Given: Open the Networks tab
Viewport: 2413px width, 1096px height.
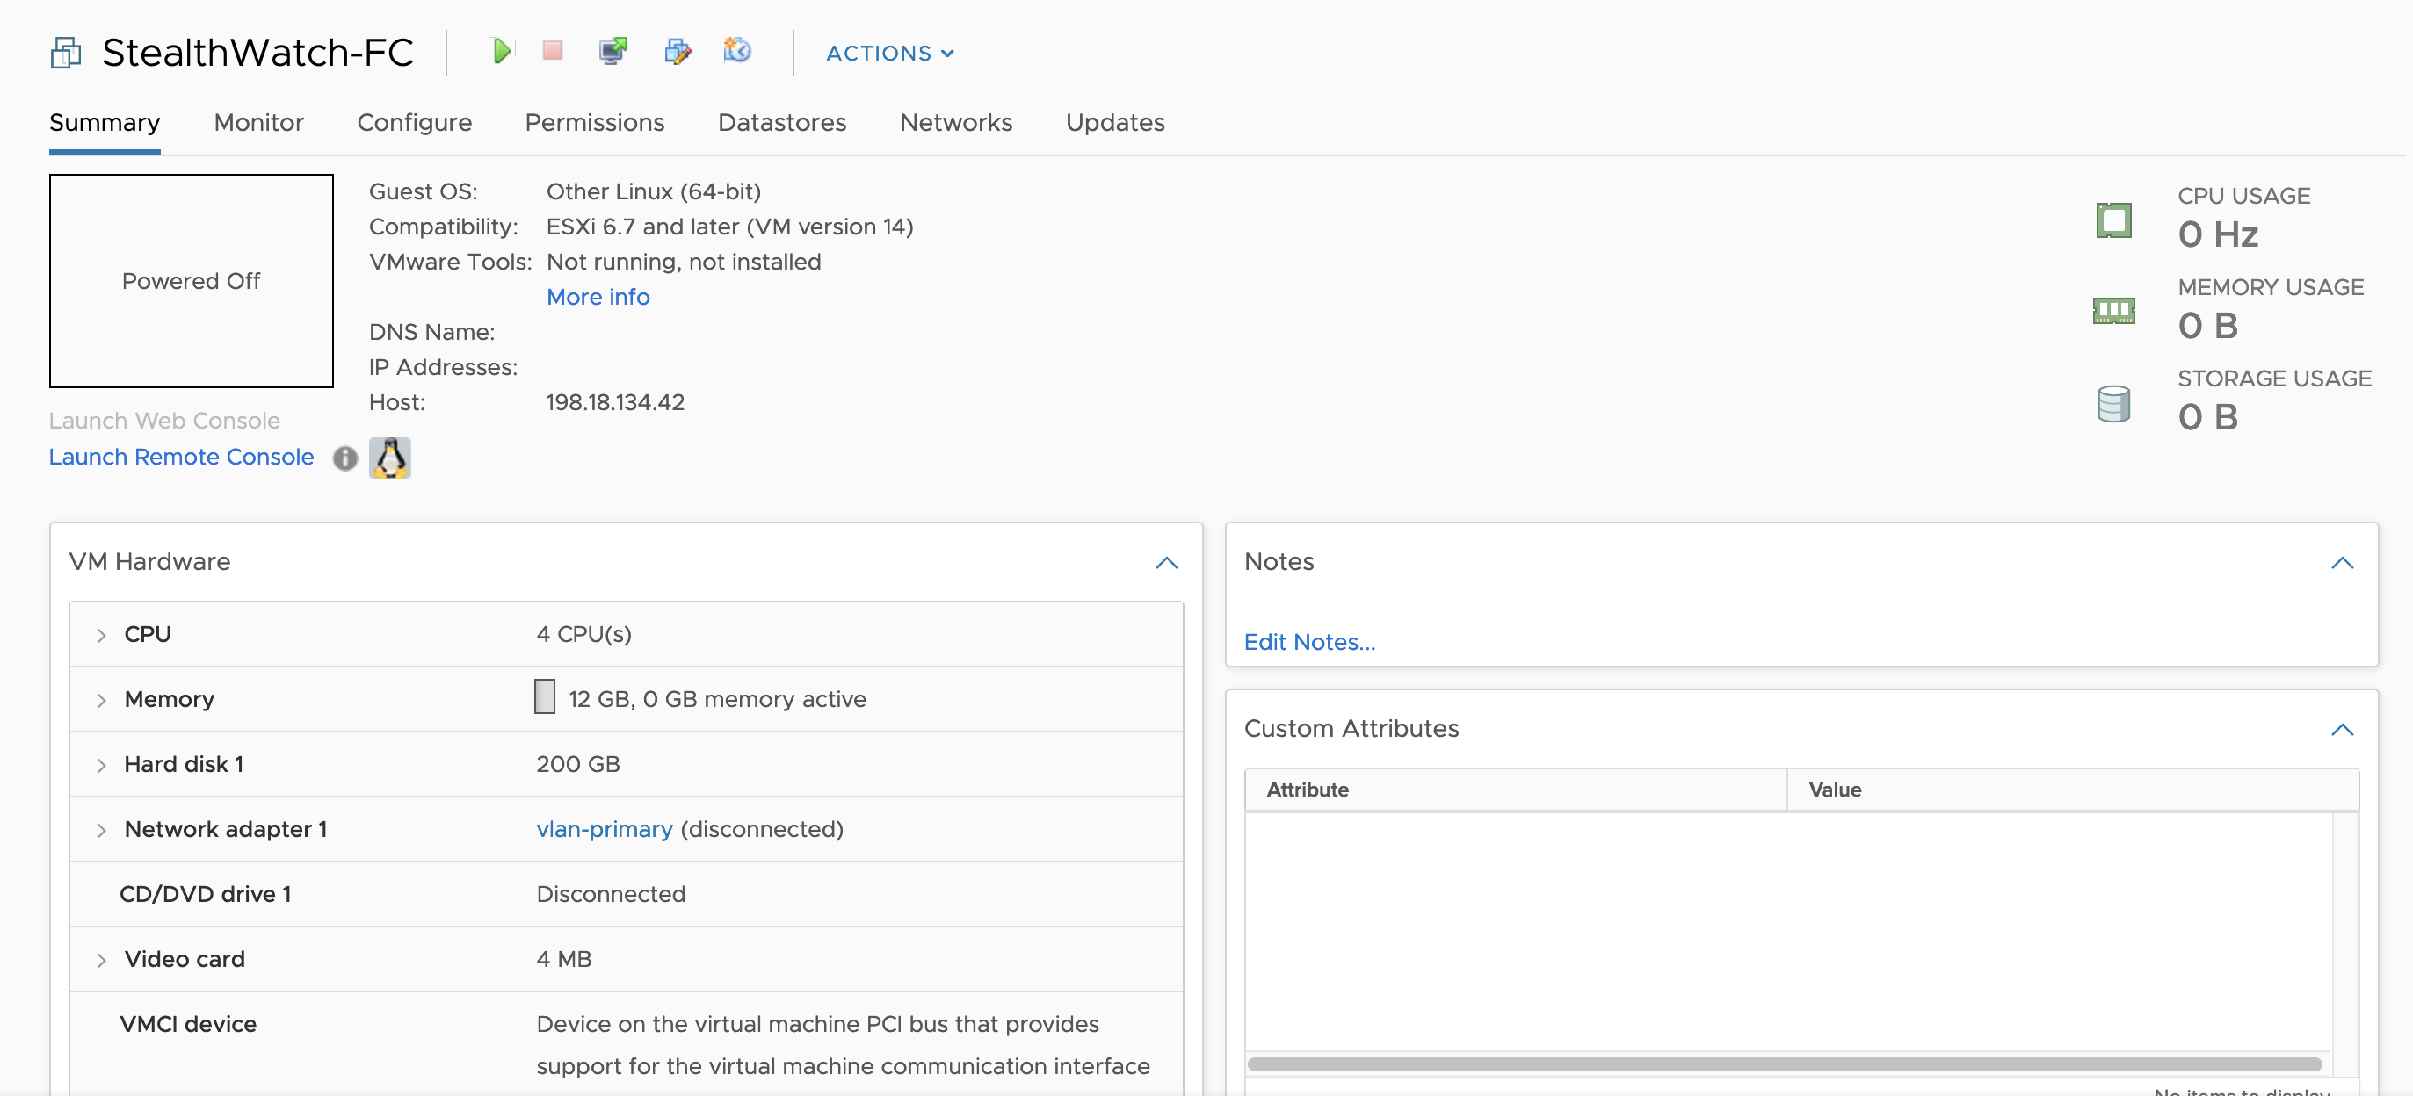Looking at the screenshot, I should click(x=955, y=123).
